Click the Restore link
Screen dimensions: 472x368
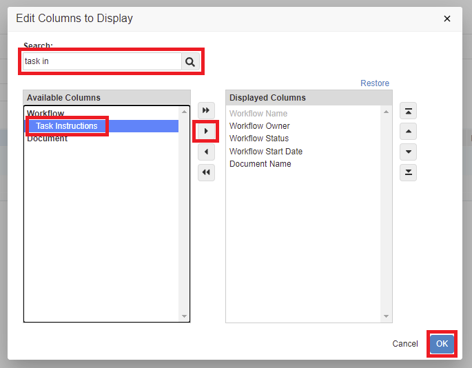[x=375, y=83]
